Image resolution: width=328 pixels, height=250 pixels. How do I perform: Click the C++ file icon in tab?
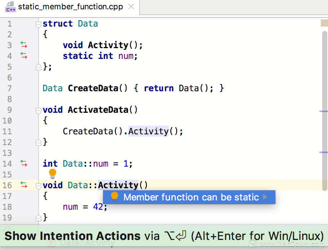(10, 7)
